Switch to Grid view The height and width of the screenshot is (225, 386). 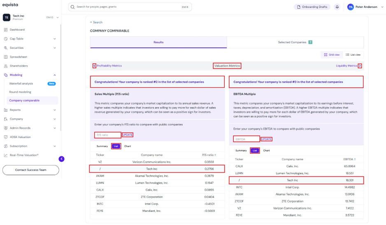(332, 55)
